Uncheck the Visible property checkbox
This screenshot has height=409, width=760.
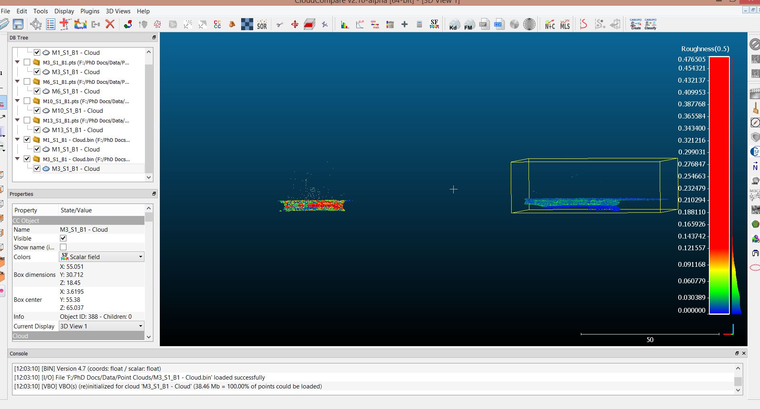click(x=63, y=238)
